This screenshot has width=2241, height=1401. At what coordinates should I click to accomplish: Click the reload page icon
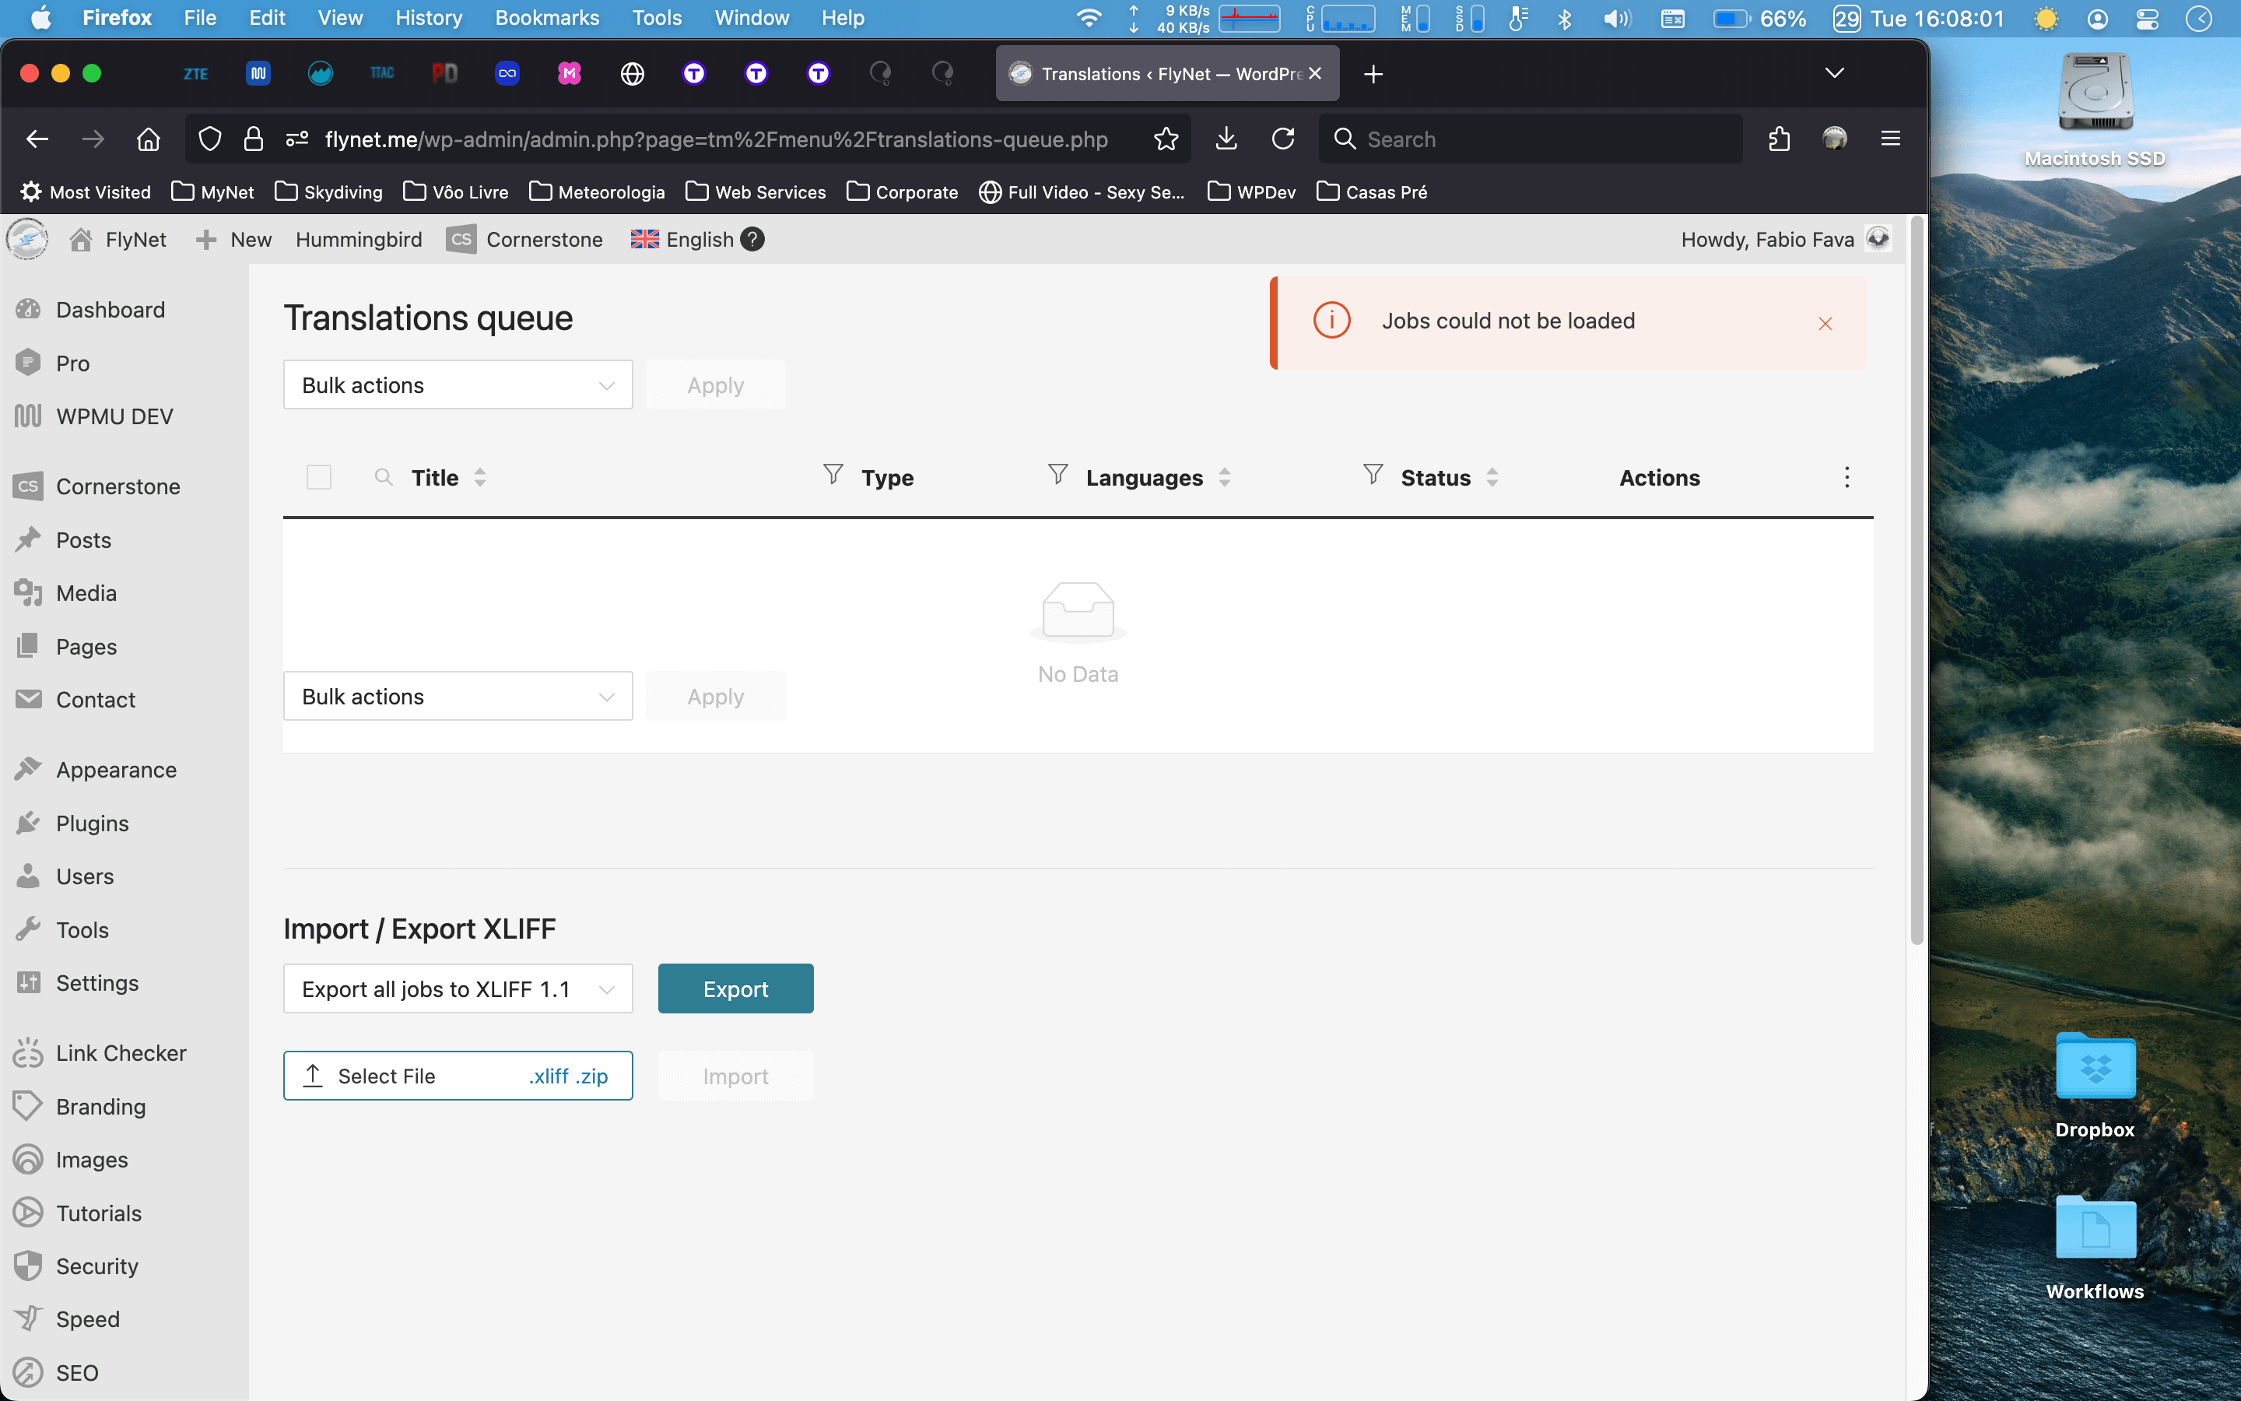click(x=1282, y=139)
